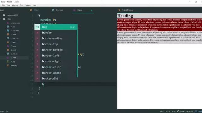Open the Edit menu
Image resolution: width=202 pixels, height=113 pixels.
3,5
